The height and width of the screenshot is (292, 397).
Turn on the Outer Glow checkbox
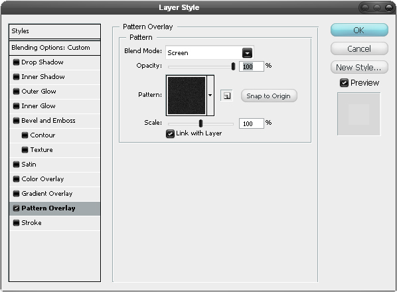(16, 92)
